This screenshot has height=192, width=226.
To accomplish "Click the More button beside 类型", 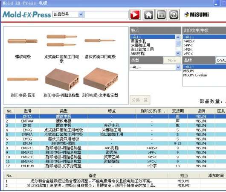I will 172,60.
